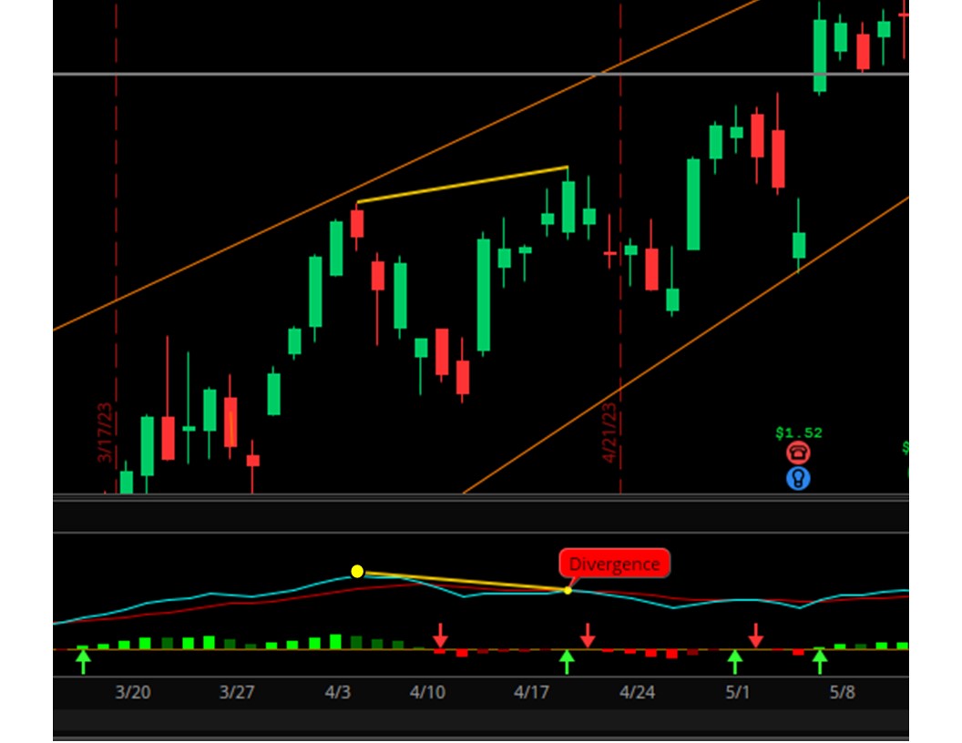Click the red phone conference call icon

(798, 453)
